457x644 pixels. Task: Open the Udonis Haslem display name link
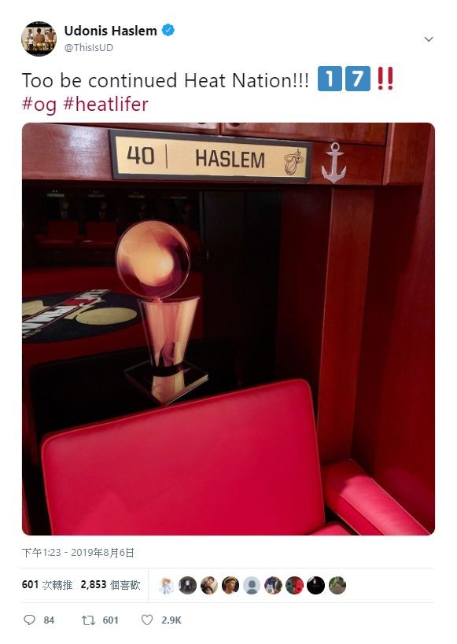pyautogui.click(x=111, y=31)
